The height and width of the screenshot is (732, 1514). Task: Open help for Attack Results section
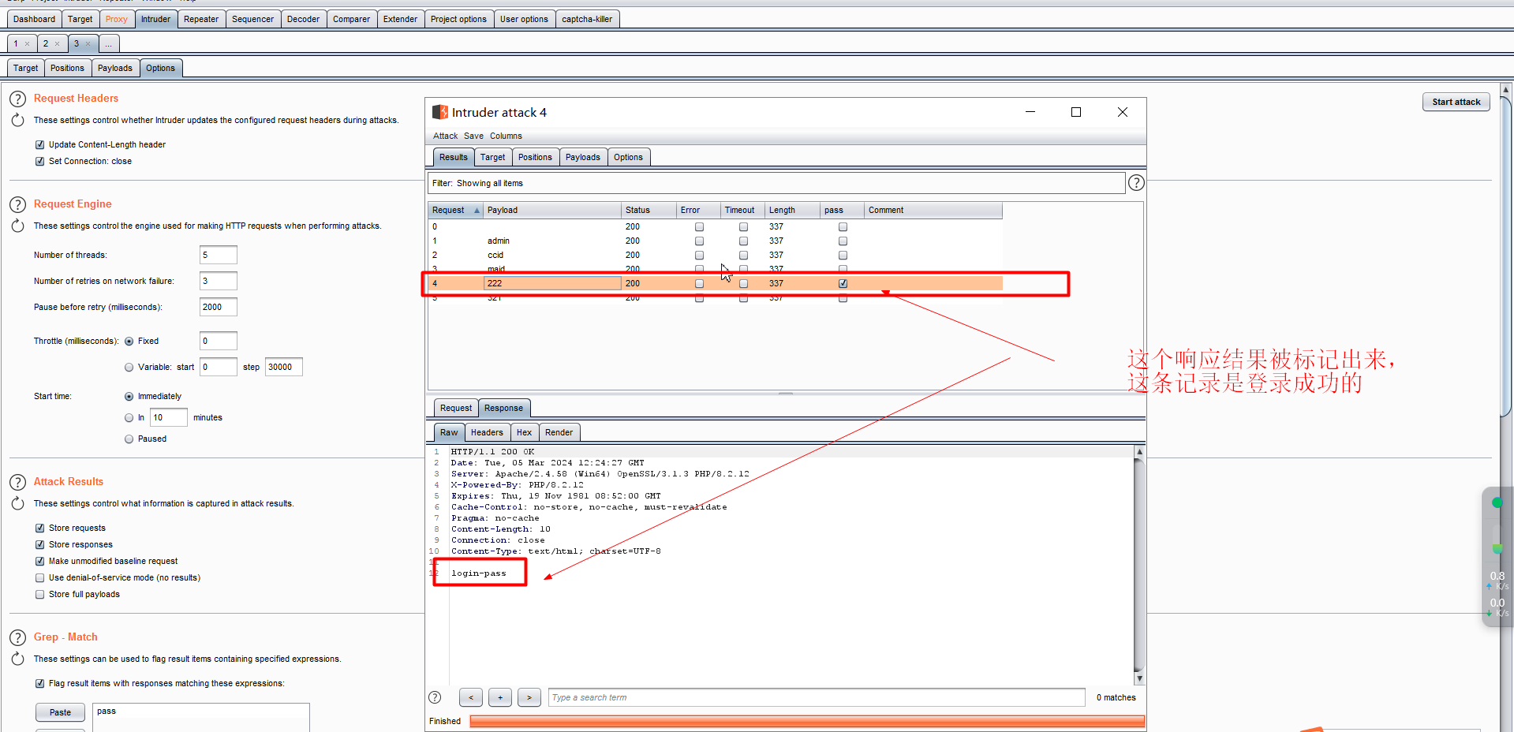17,483
